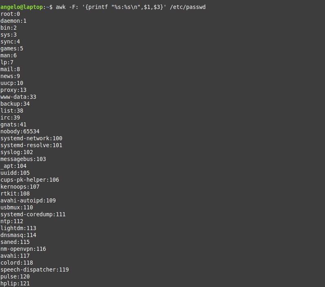Click the angelo@laptop prompt text
This screenshot has height=287, width=325.
pyautogui.click(x=22, y=7)
